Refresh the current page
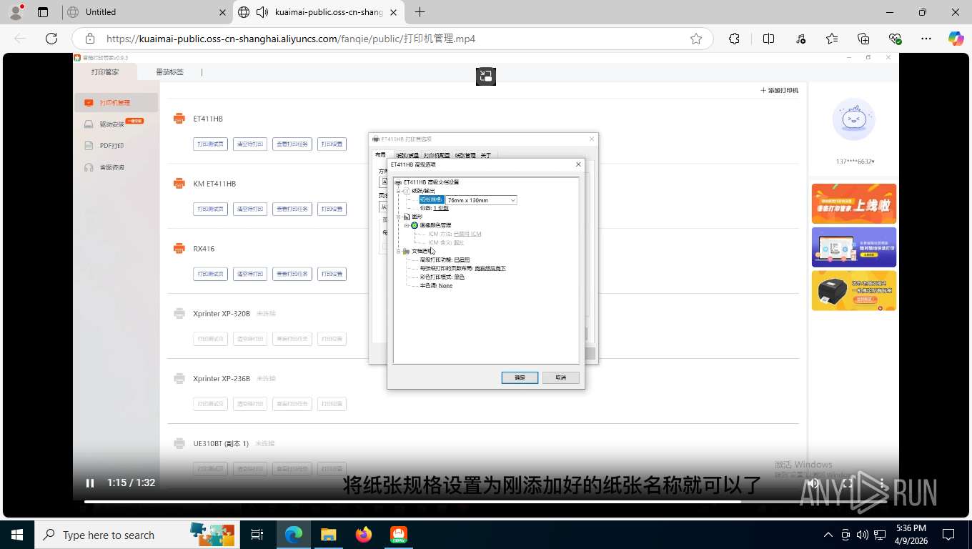 tap(51, 39)
